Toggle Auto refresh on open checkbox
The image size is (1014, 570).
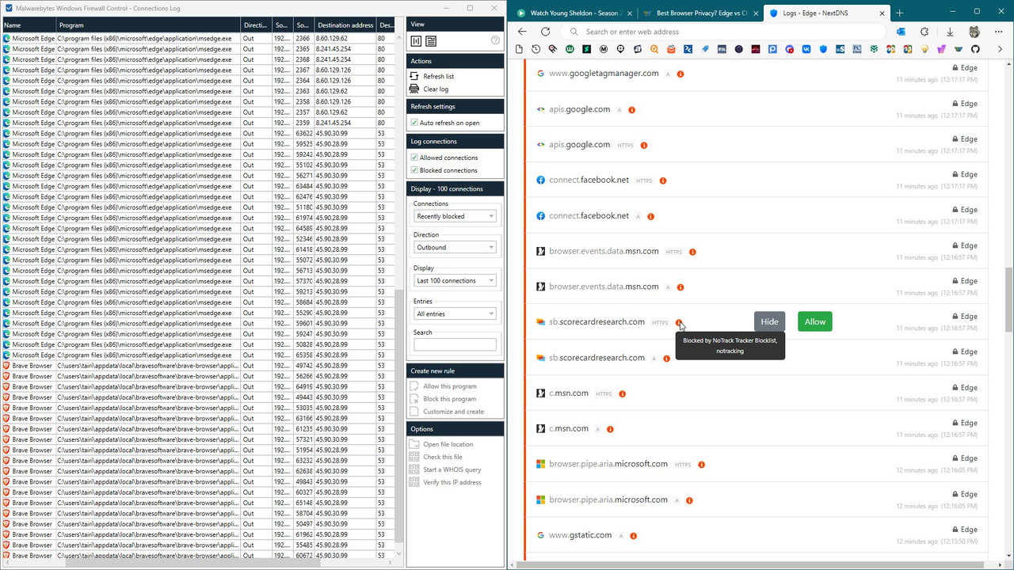[x=414, y=123]
